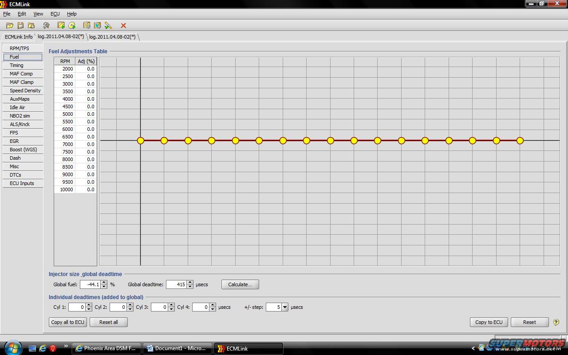Open the +/- step dropdown arrow
This screenshot has width=568, height=355.
point(285,307)
